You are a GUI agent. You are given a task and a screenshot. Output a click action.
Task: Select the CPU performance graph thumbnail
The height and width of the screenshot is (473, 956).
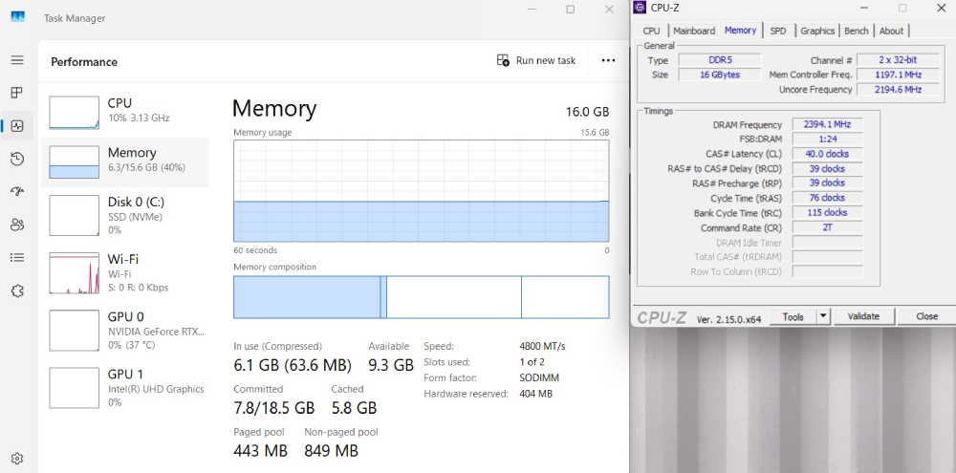point(74,112)
